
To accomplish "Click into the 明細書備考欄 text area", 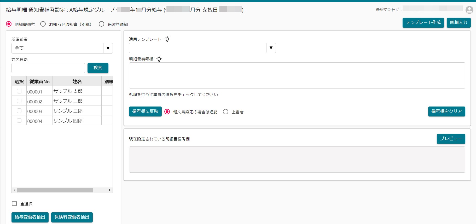I will point(297,75).
